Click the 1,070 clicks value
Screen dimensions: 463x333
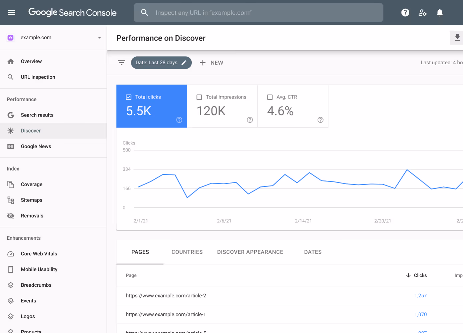(x=421, y=315)
